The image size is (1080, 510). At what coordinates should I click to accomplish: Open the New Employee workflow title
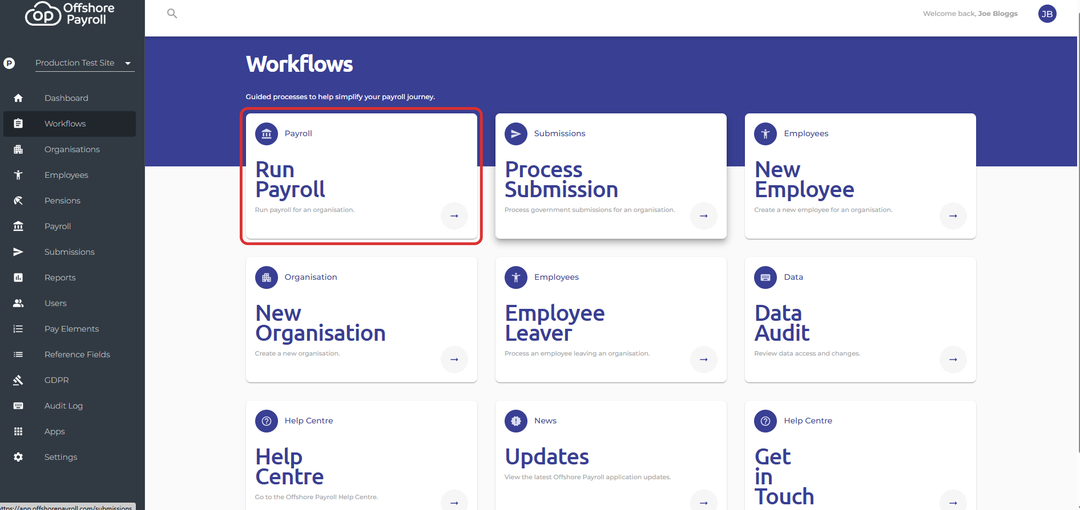[x=804, y=179]
